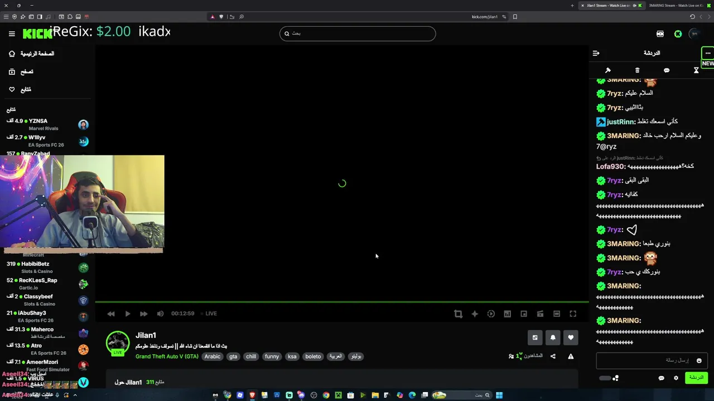The width and height of the screenshot is (714, 401).
Task: Collapse the chat panel
Action: [596, 53]
